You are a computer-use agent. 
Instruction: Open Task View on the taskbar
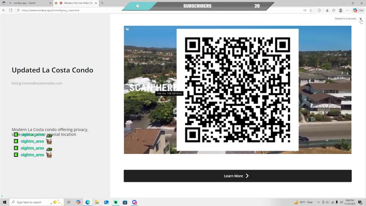69,202
